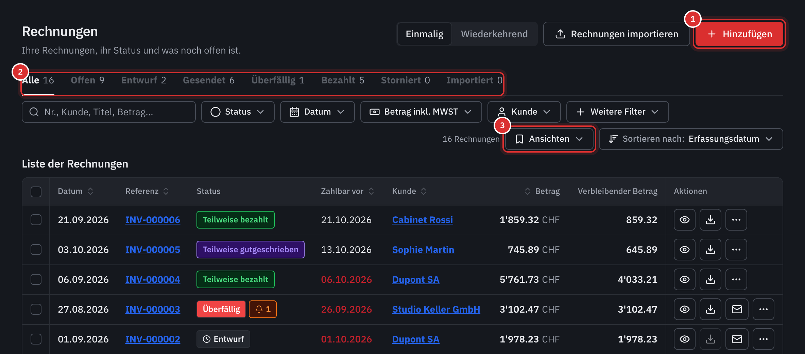Viewport: 805px width, 354px height.
Task: Switch to the Überfällig tab
Action: point(278,80)
